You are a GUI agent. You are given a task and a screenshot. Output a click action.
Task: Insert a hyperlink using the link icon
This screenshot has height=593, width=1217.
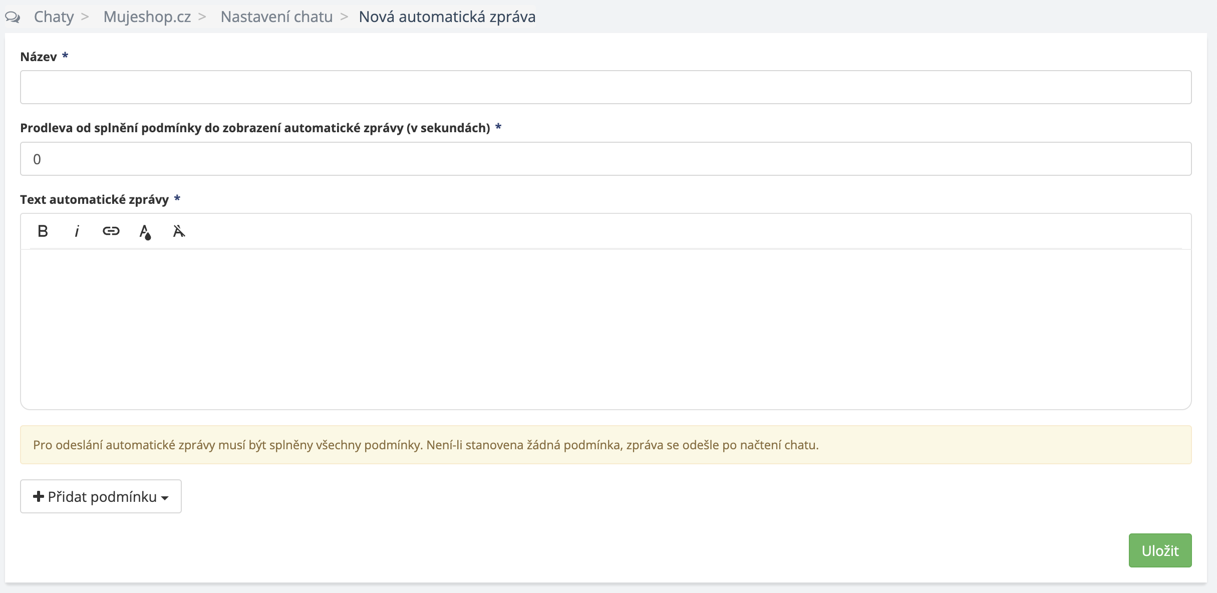click(x=111, y=231)
